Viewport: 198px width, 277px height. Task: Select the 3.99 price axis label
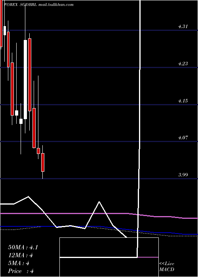pos(183,175)
